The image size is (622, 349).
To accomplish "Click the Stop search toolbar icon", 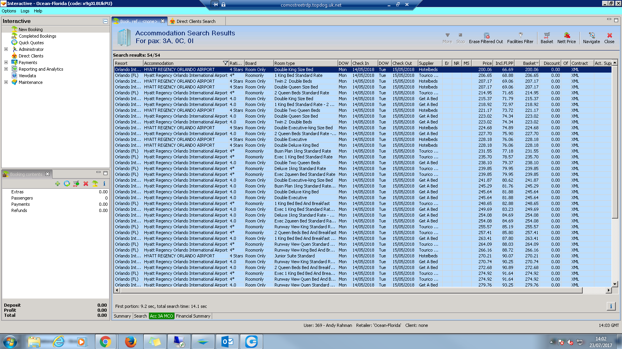I will point(460,38).
